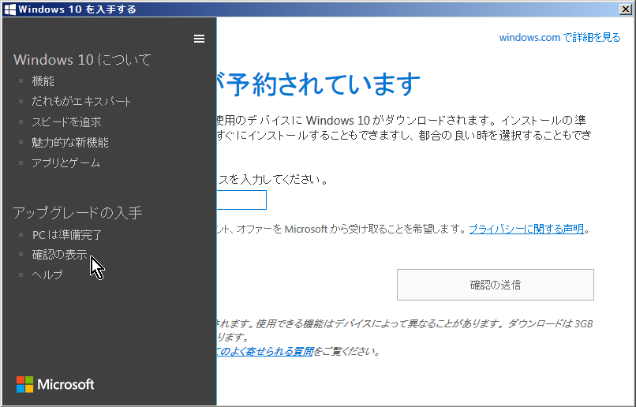
Task: Select だれもがエキスパート menu entry
Action: point(81,101)
